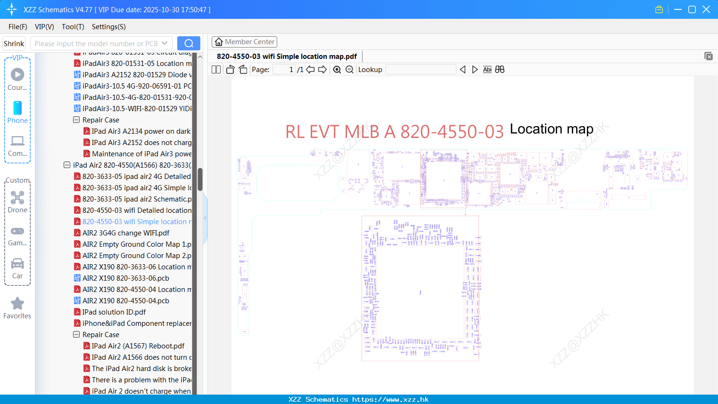Click the detach window icon at right
Viewport: 718px width, 404px height.
coord(709,56)
